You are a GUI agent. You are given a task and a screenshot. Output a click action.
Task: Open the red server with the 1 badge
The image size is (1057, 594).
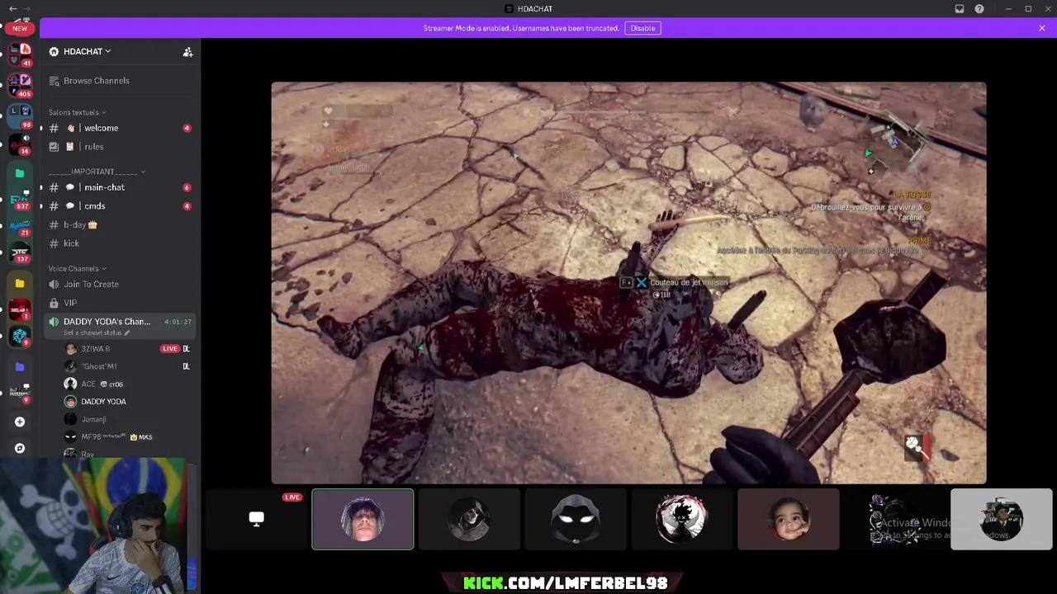[x=20, y=310]
